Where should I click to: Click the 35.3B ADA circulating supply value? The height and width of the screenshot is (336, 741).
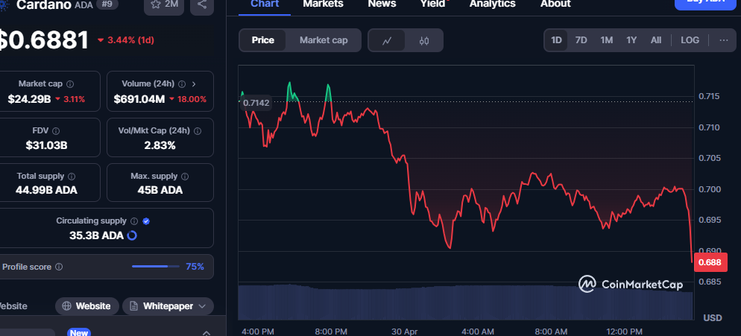point(96,235)
